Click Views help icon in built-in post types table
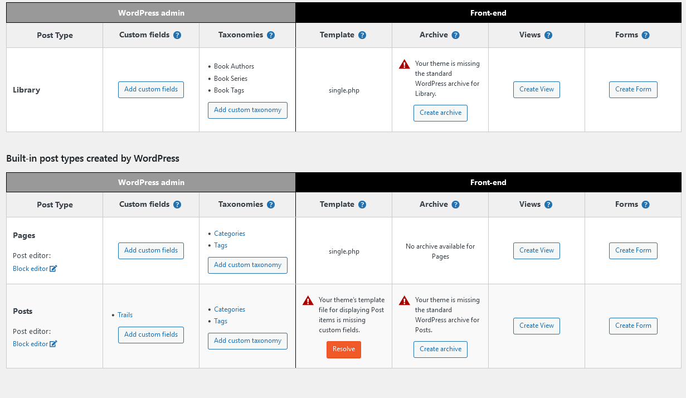This screenshot has width=686, height=398. point(548,205)
